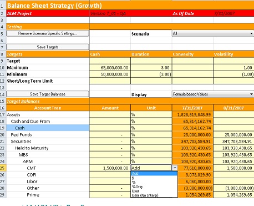Click Minimum Duration cell (3.00)
The image size is (254, 206).
[x=151, y=74]
